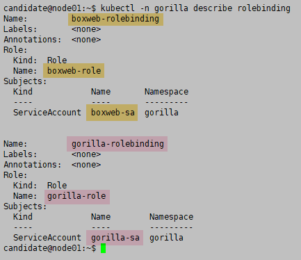Click the second ServiceAccount kind entry
Viewport: 301px width, 260px height.
[47, 238]
